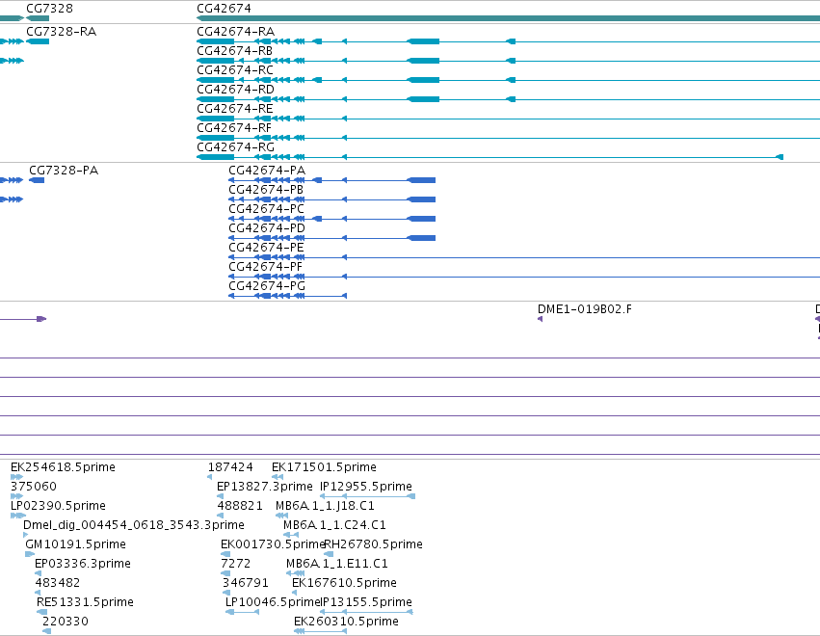Click the CG7328-PA coding block

click(x=37, y=180)
